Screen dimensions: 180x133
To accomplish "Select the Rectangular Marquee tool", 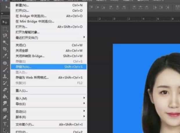I will tap(5, 29).
